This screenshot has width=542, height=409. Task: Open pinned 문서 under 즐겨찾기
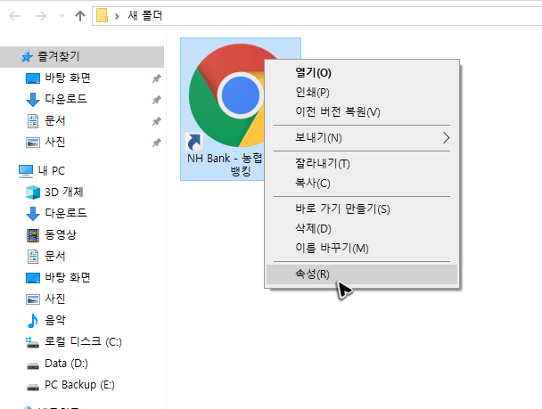coord(55,121)
